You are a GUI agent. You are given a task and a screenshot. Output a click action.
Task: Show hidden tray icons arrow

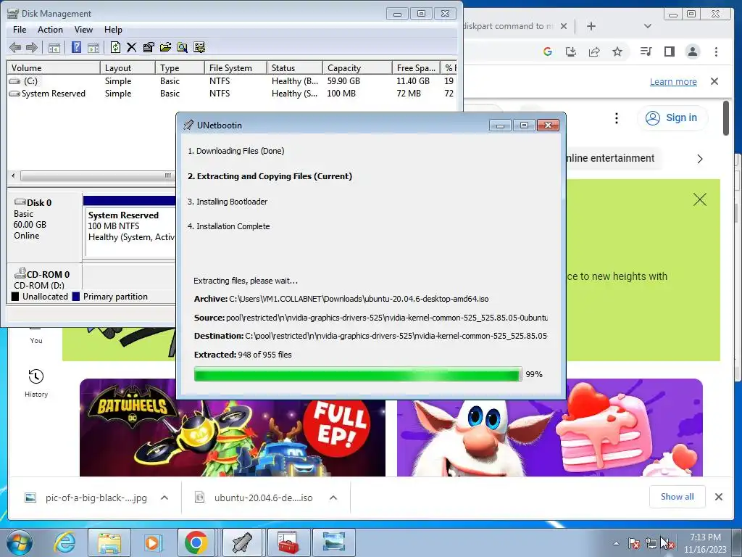(x=616, y=543)
